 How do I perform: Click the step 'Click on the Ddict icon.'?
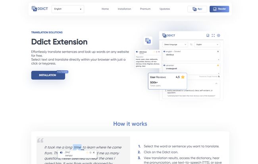tap(161, 152)
